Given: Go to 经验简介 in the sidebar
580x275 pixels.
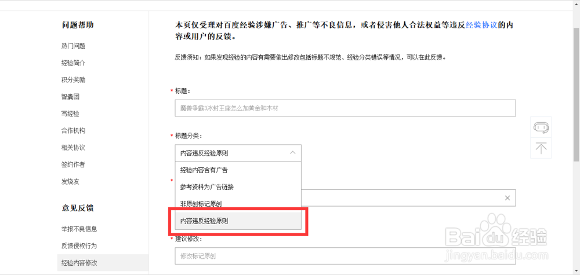Looking at the screenshot, I should (x=73, y=63).
